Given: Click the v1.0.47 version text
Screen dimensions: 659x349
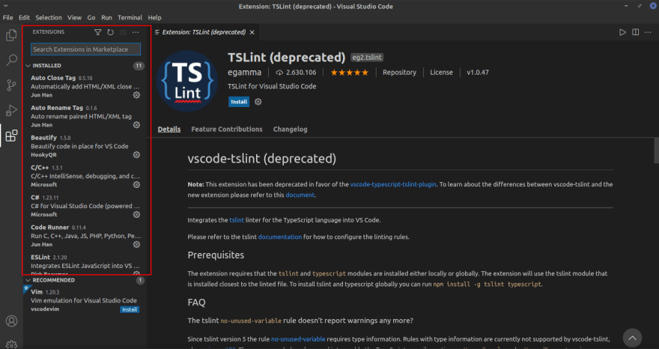Looking at the screenshot, I should 478,73.
